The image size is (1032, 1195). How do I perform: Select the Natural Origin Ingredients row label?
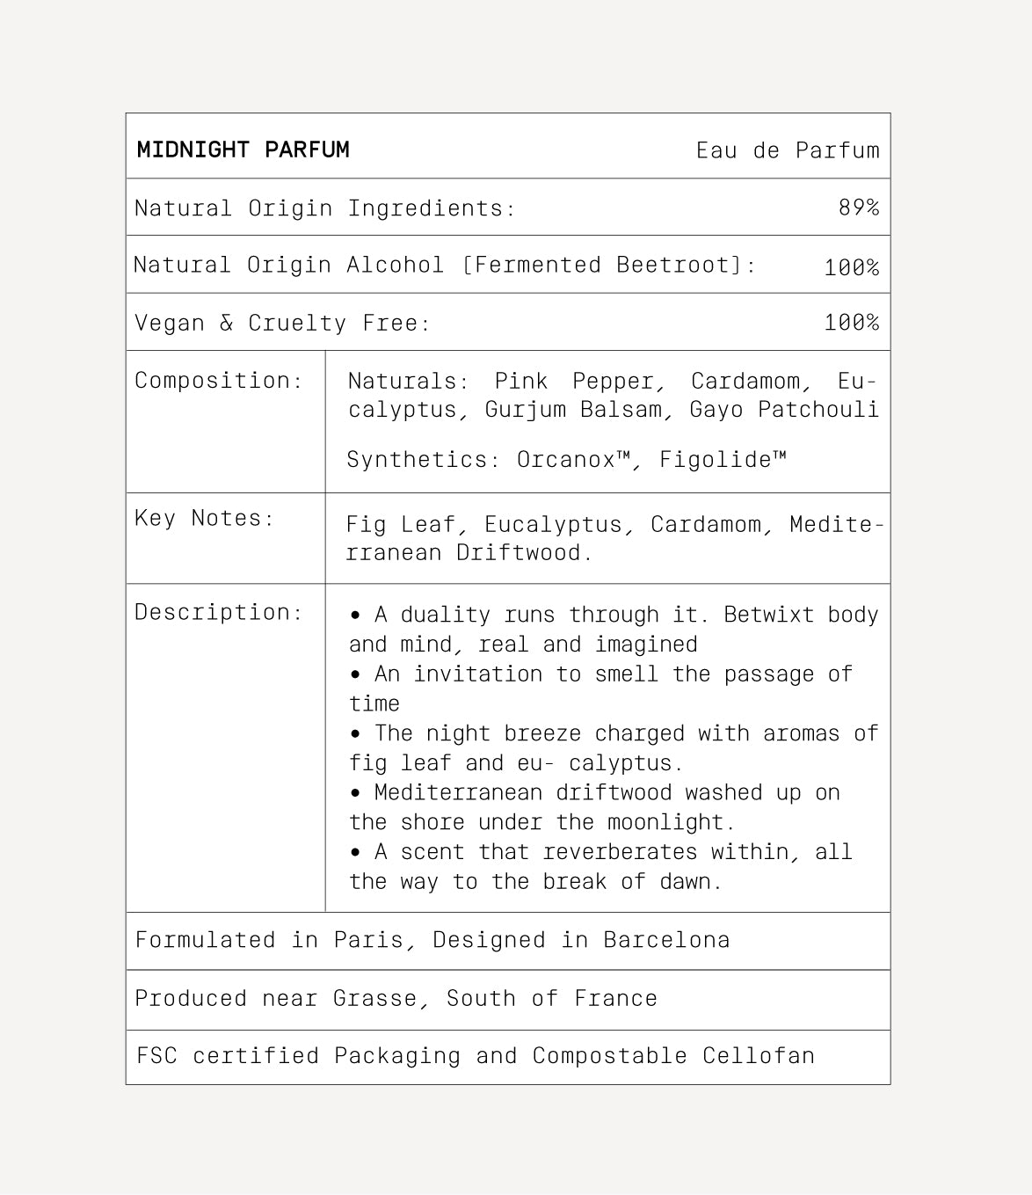point(324,208)
